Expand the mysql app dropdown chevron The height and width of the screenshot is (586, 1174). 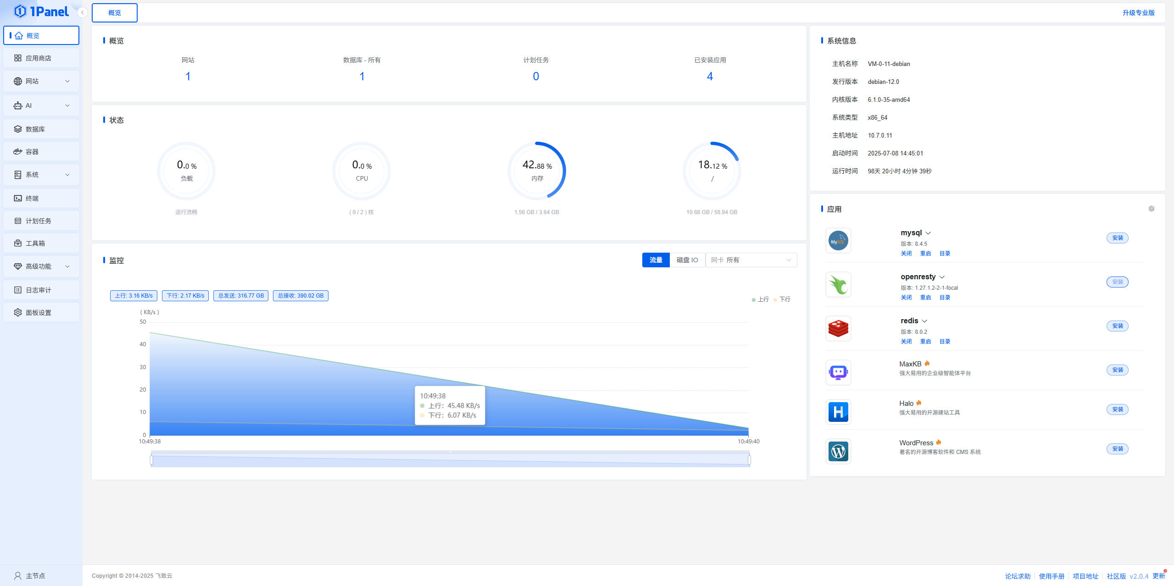tap(928, 233)
